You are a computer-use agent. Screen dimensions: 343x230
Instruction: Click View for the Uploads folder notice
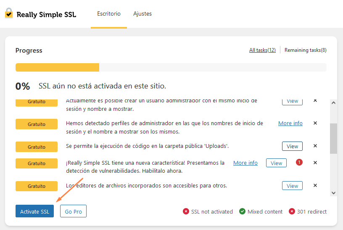click(x=292, y=146)
